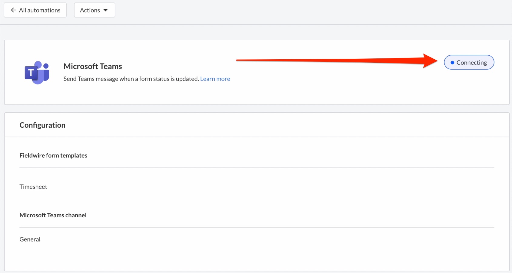Select the Timesheet template entry

(33, 187)
